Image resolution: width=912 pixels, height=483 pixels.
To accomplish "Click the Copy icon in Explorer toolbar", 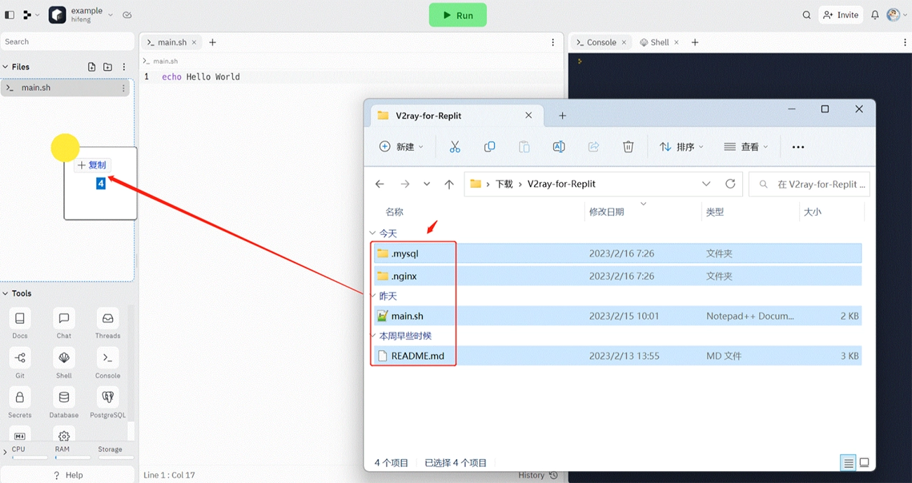I will [x=490, y=147].
